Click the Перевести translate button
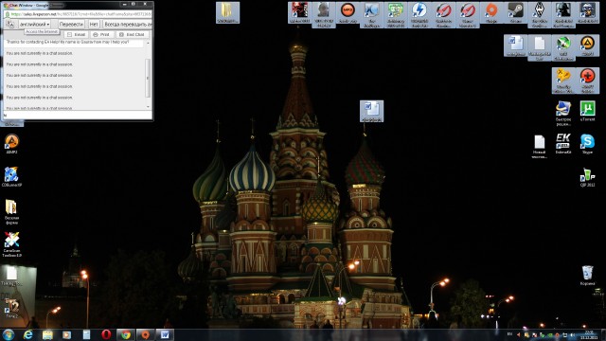This screenshot has width=606, height=341. [71, 24]
